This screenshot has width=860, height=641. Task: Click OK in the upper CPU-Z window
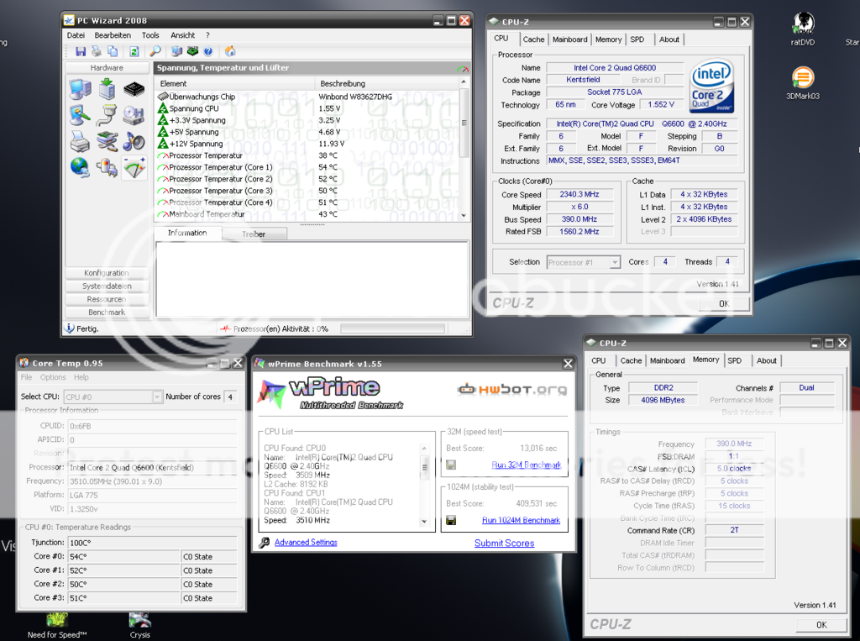coord(724,303)
